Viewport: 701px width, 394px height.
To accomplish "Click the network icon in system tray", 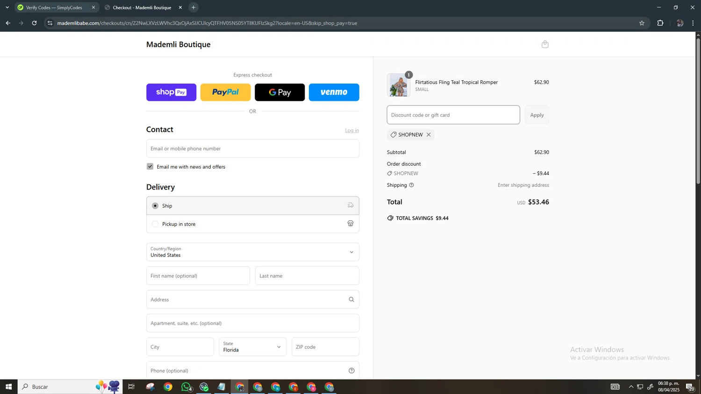I will [x=640, y=387].
